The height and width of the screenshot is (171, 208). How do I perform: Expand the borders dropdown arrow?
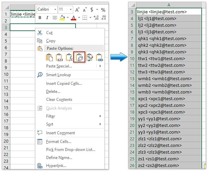[x=90, y=18]
